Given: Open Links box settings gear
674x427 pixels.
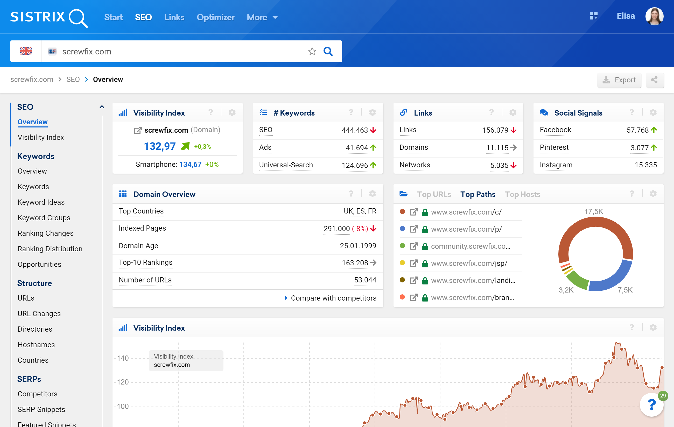Looking at the screenshot, I should click(512, 112).
